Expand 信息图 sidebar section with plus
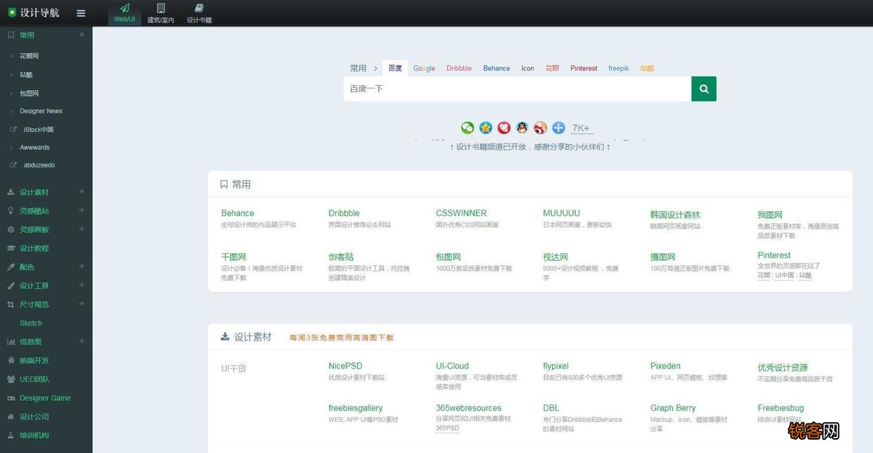The height and width of the screenshot is (453, 873). [82, 341]
